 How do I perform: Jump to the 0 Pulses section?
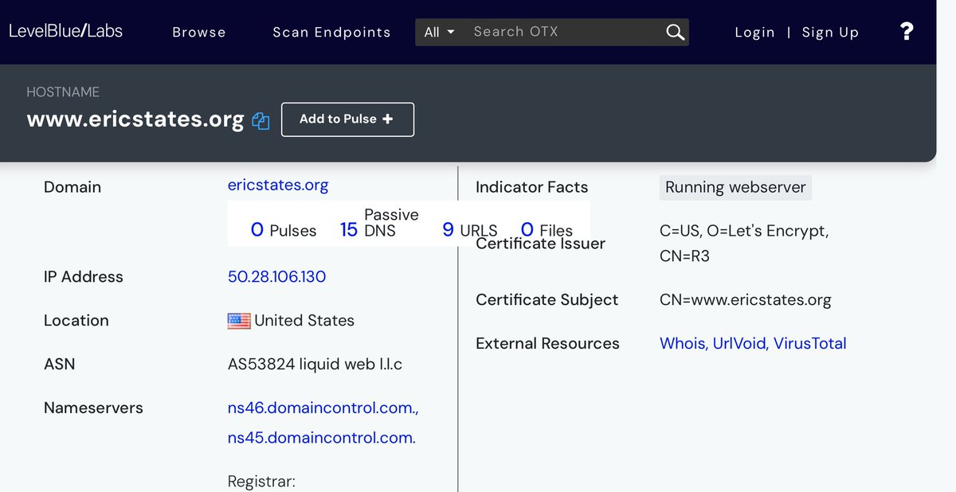coord(284,230)
